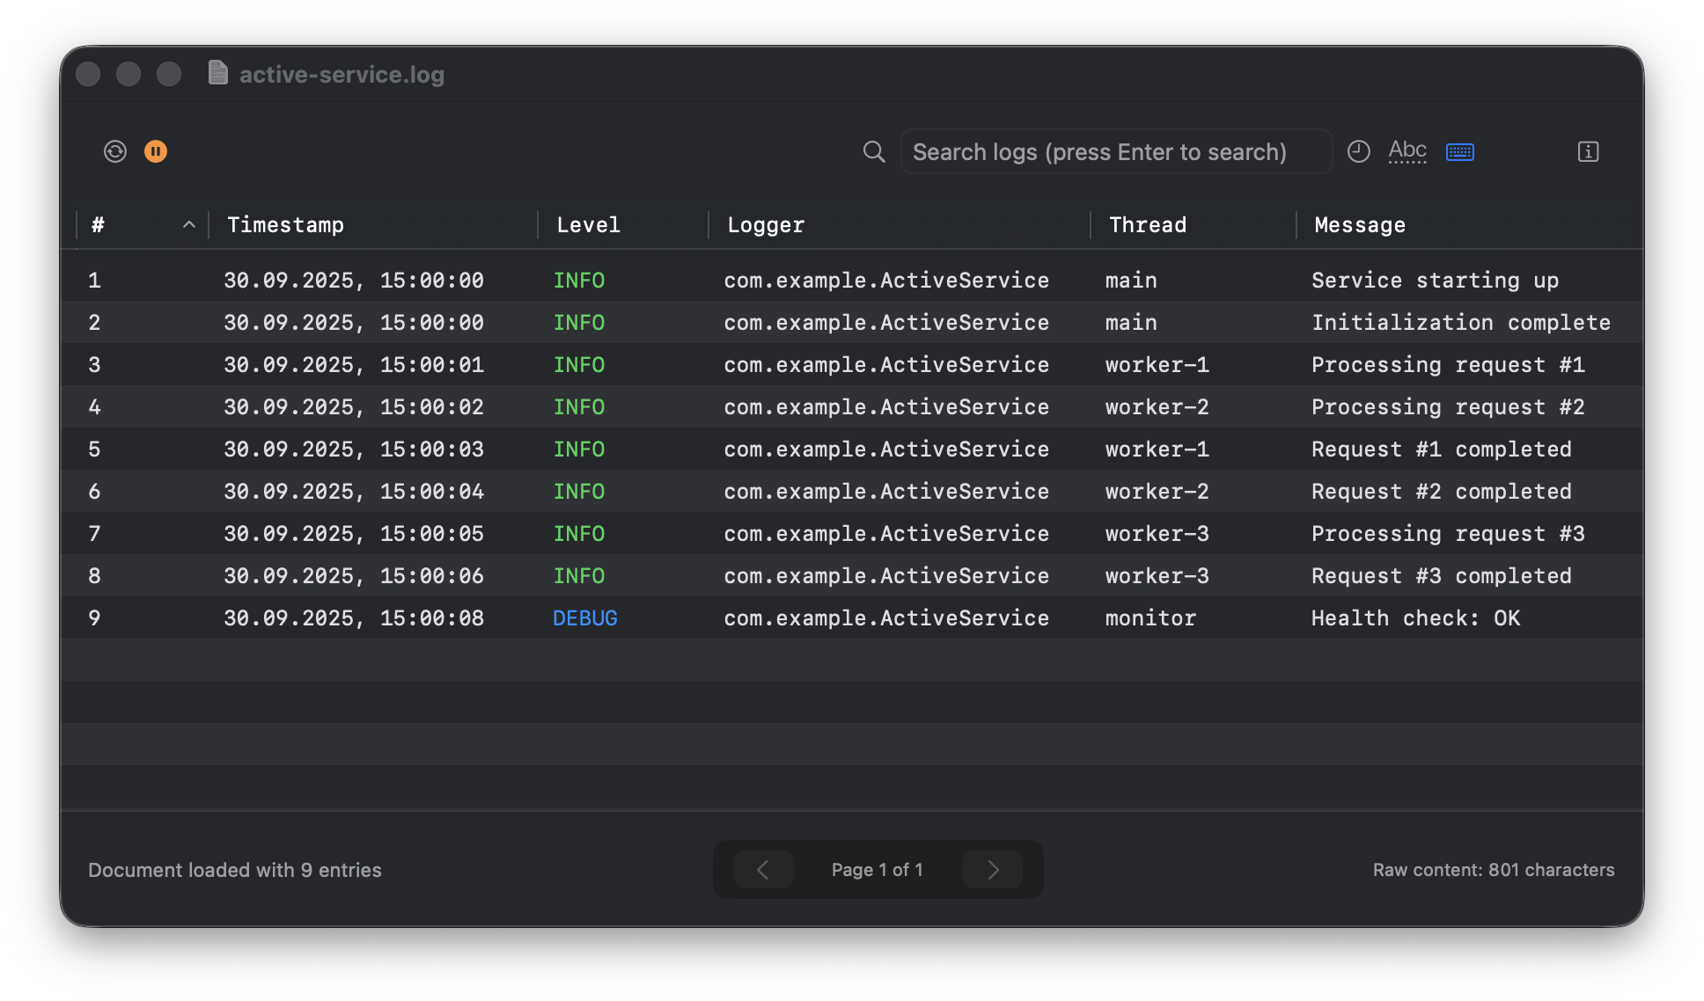Sort by Timestamp column header
1704x1001 pixels.
tap(285, 225)
